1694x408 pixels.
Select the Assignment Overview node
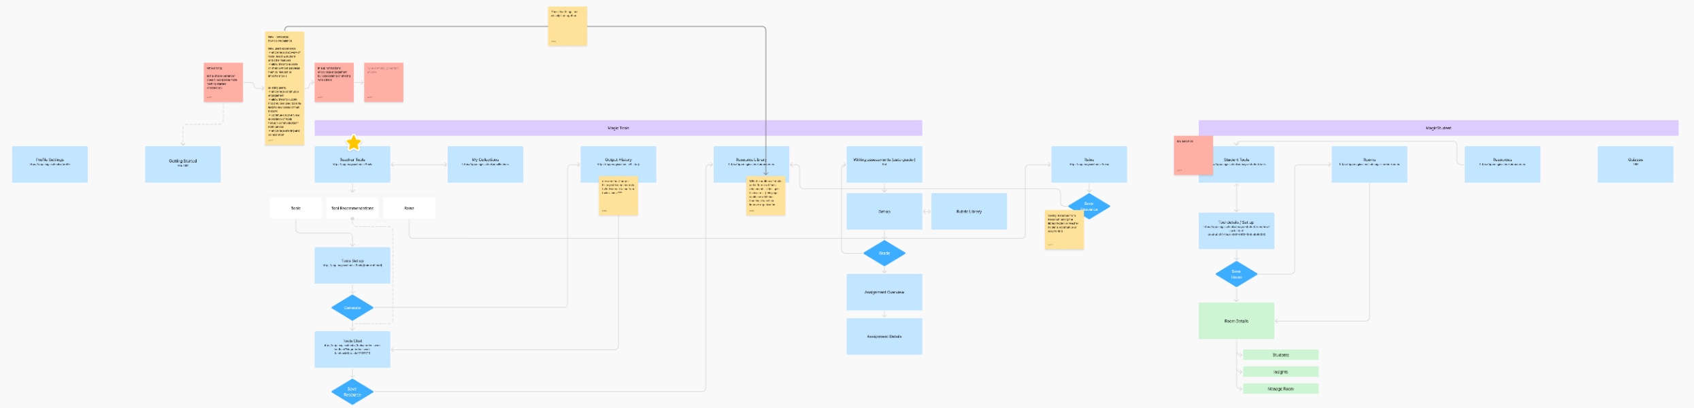coord(884,292)
